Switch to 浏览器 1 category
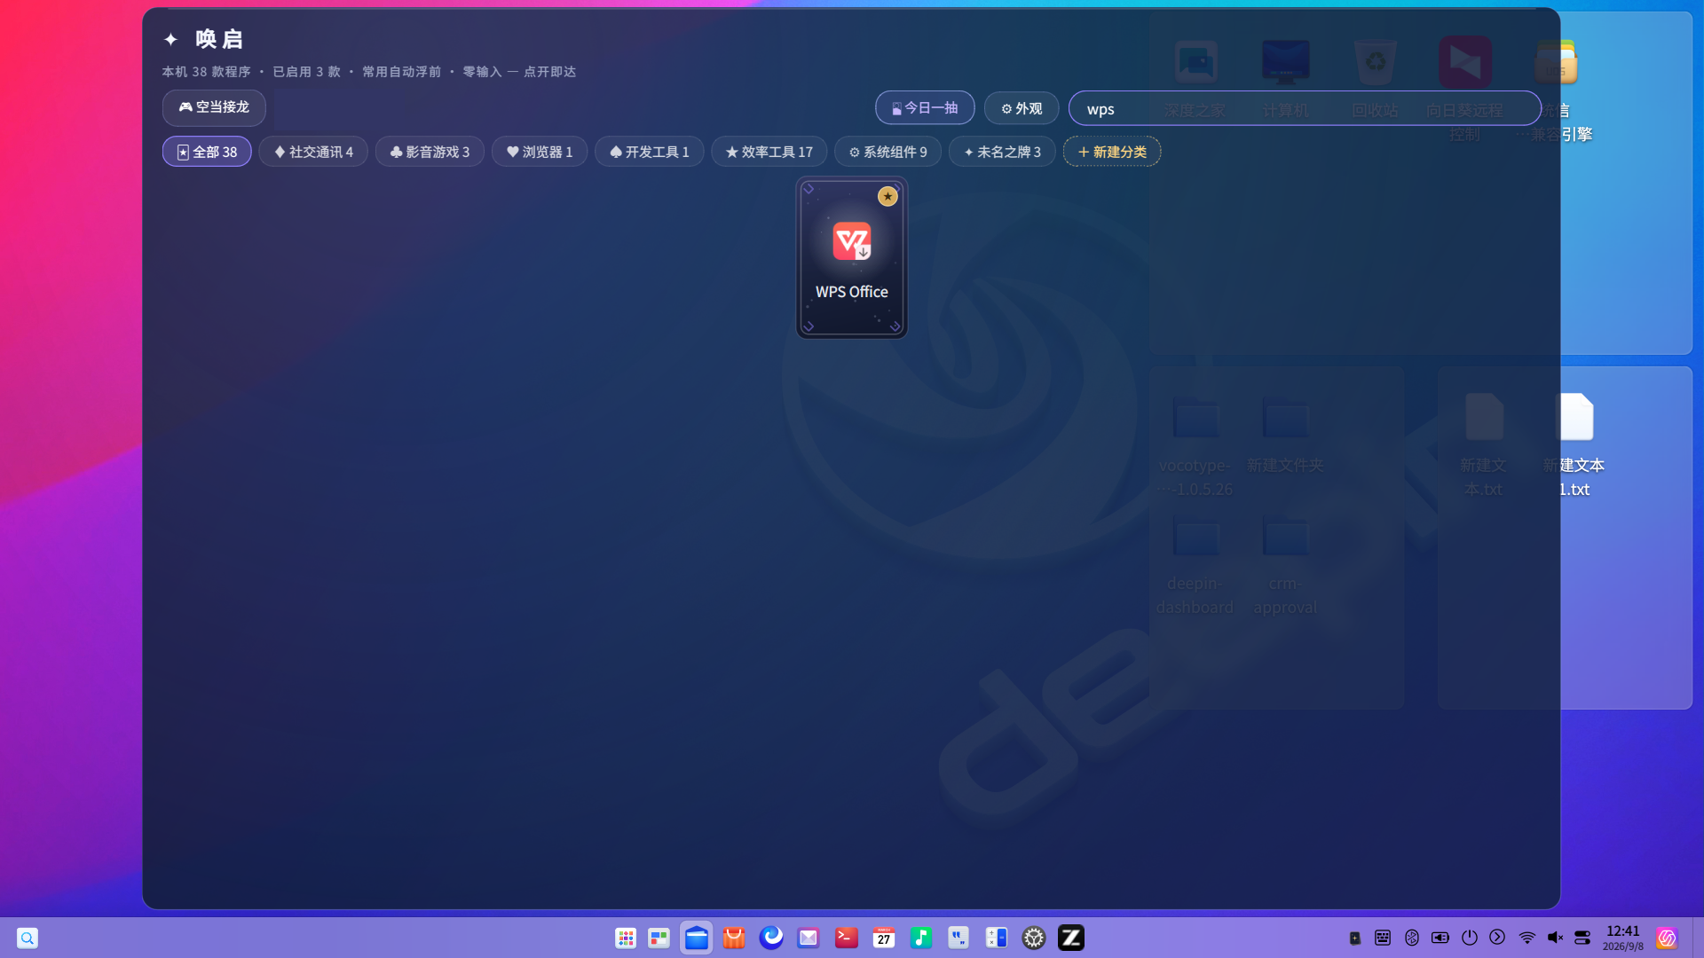The height and width of the screenshot is (958, 1704). pyautogui.click(x=540, y=152)
